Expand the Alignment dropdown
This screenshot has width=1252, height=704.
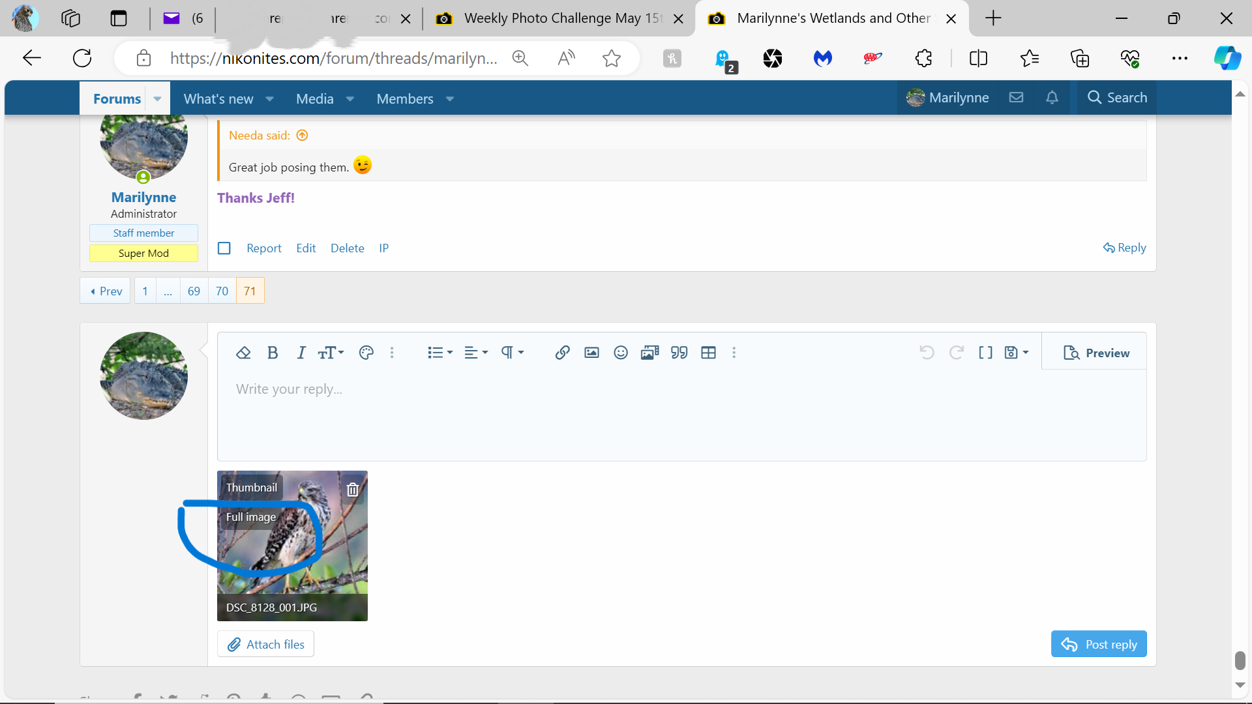[476, 353]
